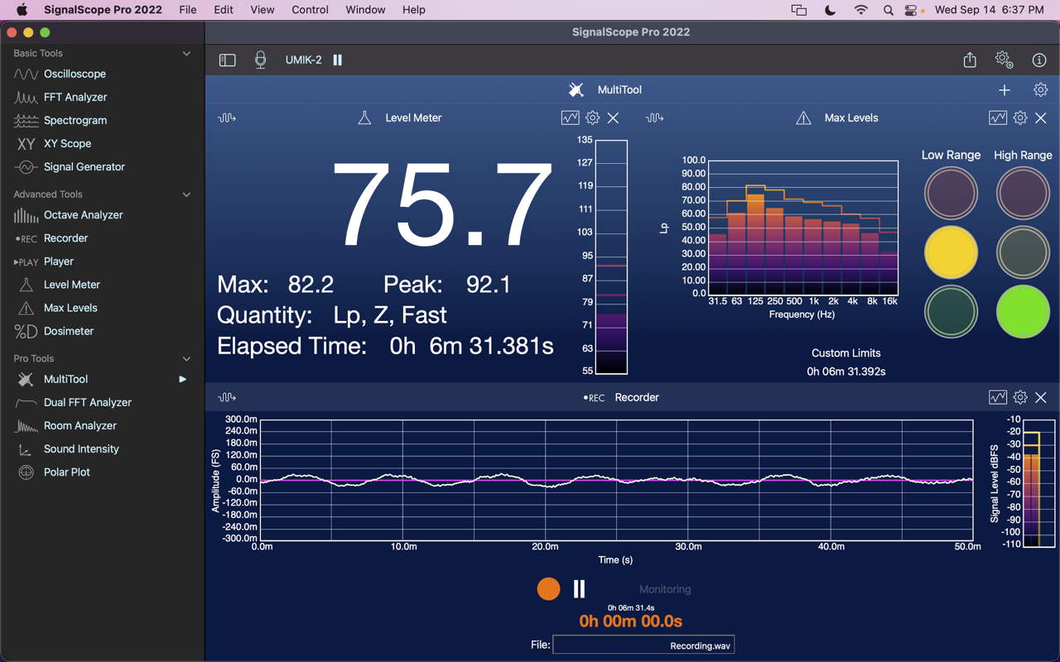
Task: Start recording with the orange record button
Action: pyautogui.click(x=548, y=588)
